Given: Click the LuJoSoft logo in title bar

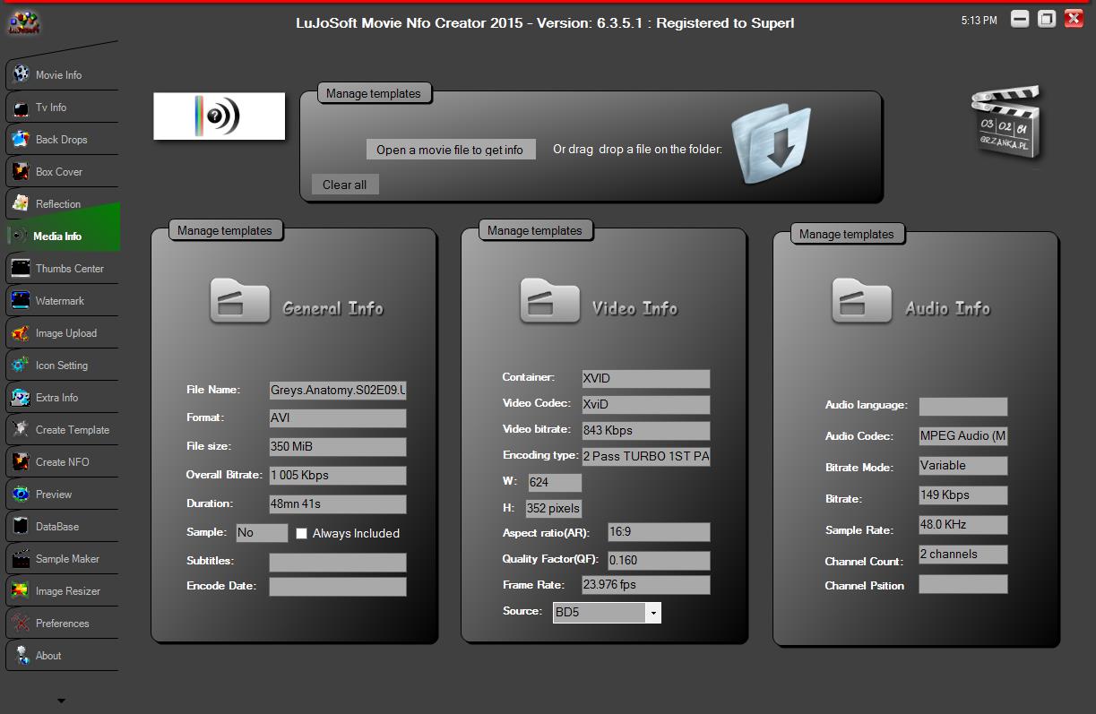Looking at the screenshot, I should click(x=23, y=22).
